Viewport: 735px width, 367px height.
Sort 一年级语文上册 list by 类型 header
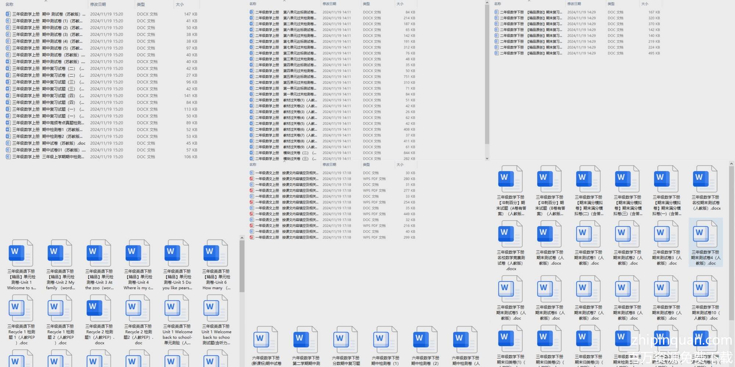tap(366, 165)
